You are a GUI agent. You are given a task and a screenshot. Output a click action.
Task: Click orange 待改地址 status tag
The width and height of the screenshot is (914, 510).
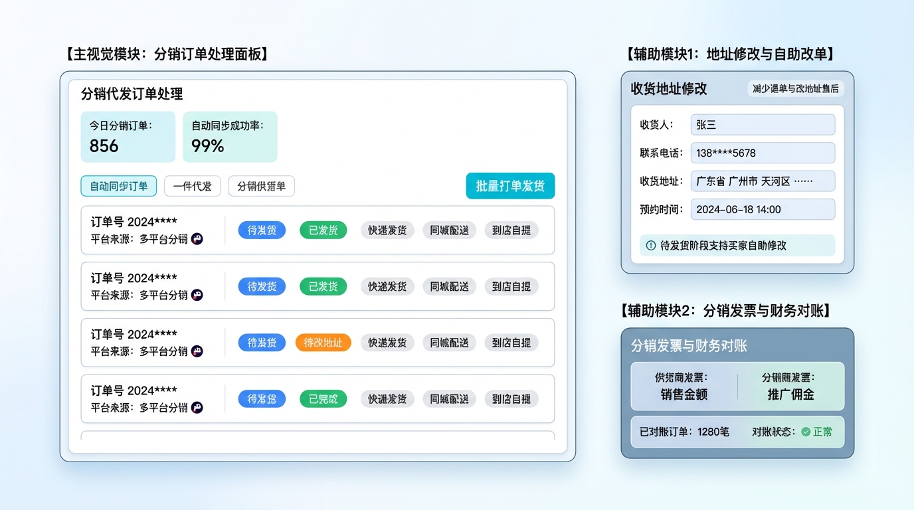click(323, 343)
